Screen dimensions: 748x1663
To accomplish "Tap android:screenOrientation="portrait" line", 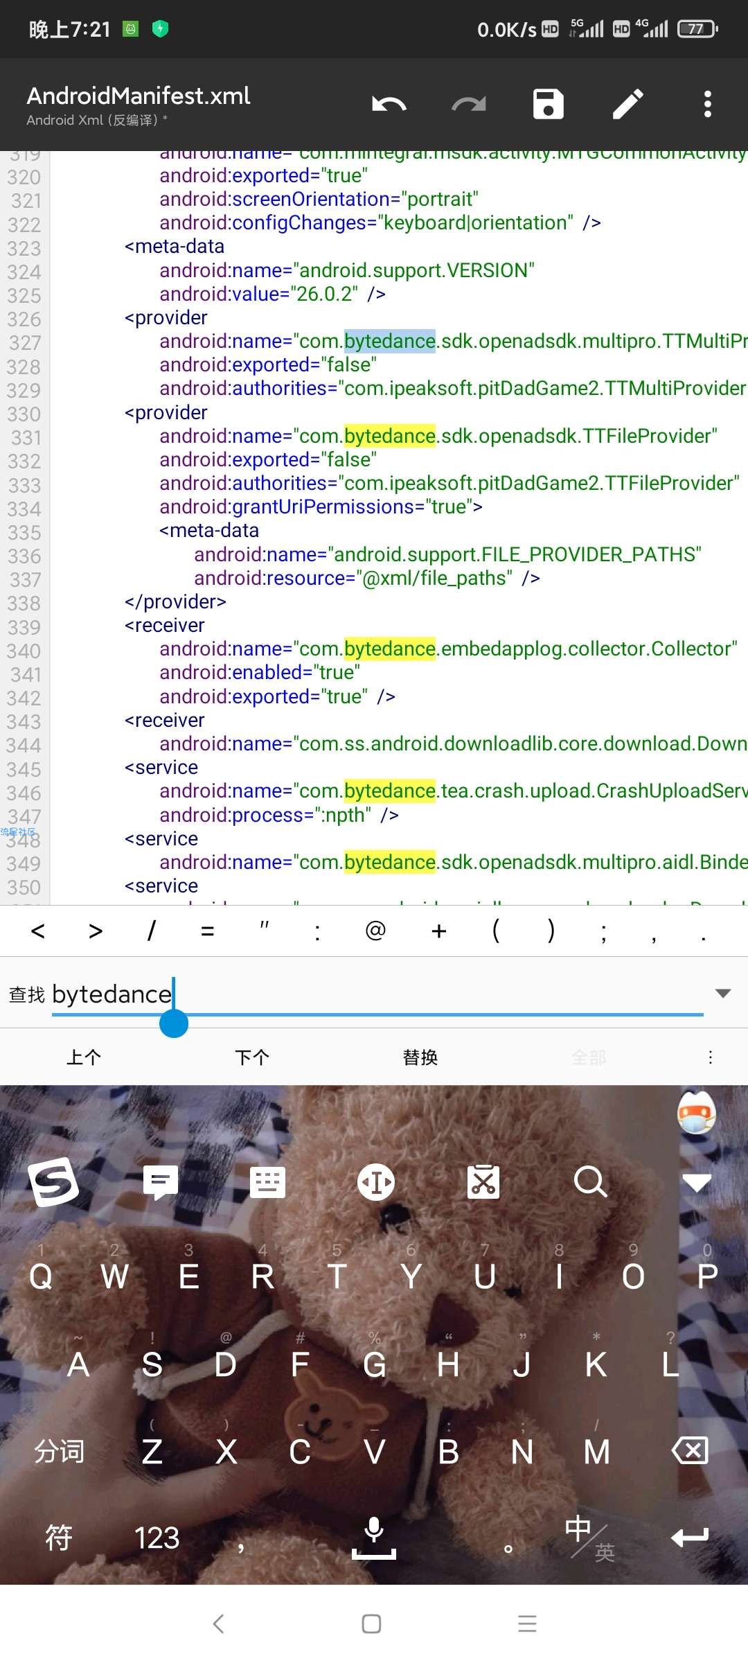I will pyautogui.click(x=319, y=199).
